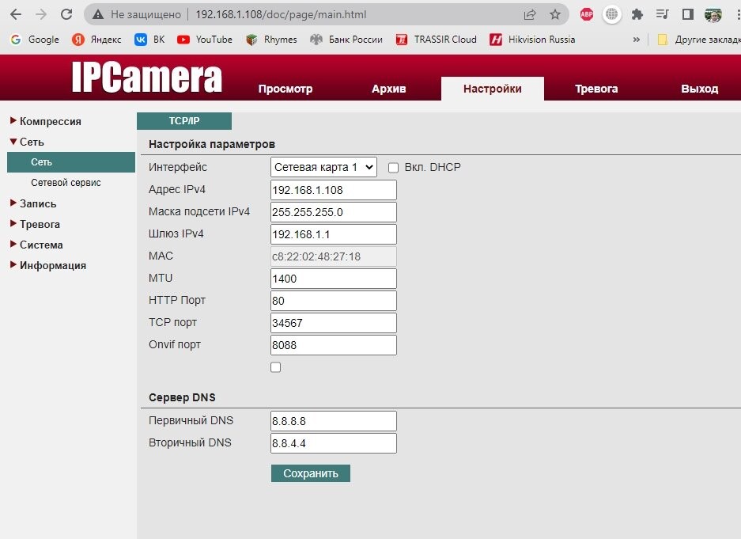The image size is (741, 539).
Task: Click the Шлюз IPv4 field
Action: tap(334, 234)
